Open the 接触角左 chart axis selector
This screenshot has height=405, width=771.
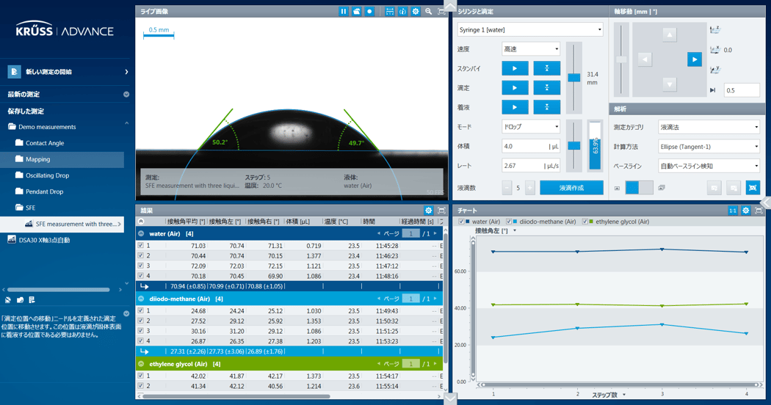pyautogui.click(x=496, y=230)
